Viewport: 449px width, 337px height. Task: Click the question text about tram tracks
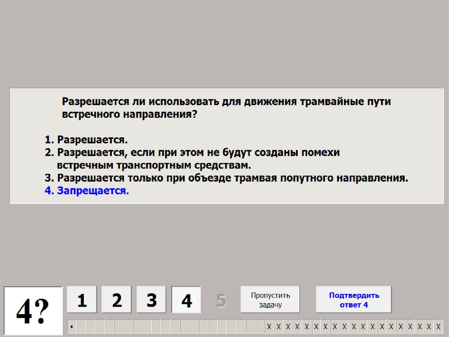[226, 108]
